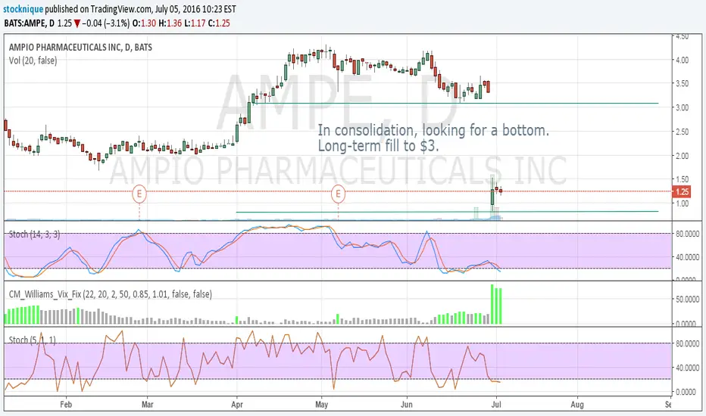Open the stocknique author link
This screenshot has height=416, width=706.
[x=23, y=8]
